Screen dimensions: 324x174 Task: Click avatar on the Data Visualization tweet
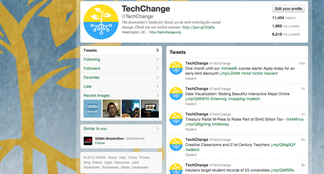[x=176, y=93]
